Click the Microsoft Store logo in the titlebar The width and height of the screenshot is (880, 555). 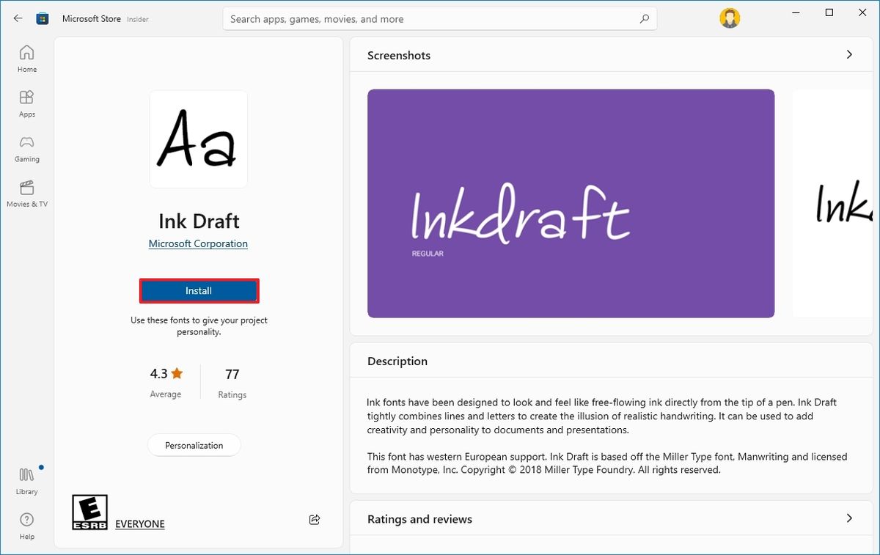point(43,18)
